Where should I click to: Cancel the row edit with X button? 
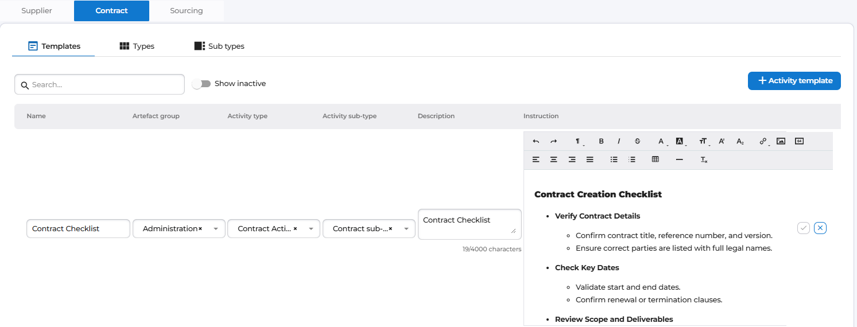click(821, 228)
